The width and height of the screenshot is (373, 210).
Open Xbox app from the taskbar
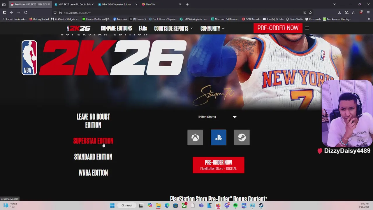point(184,205)
